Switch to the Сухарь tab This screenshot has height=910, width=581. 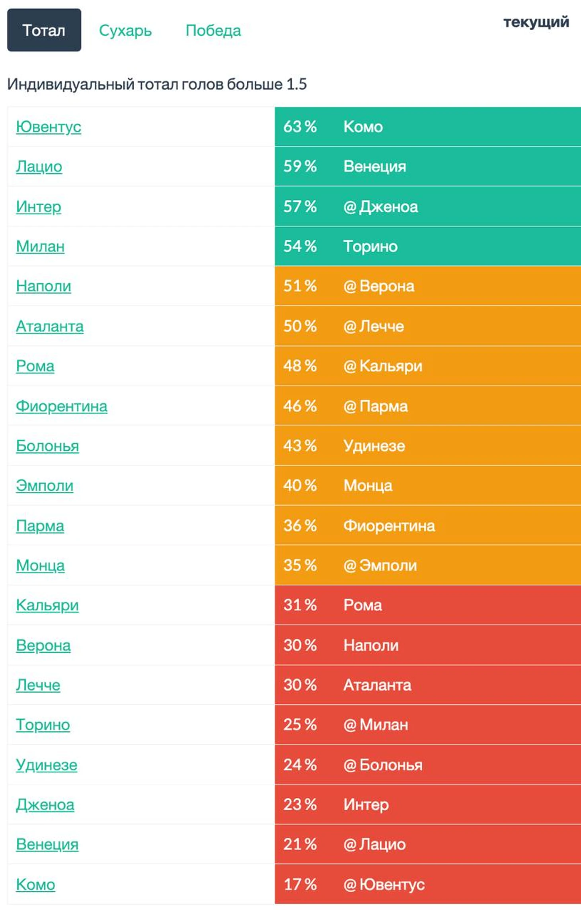[x=125, y=31]
